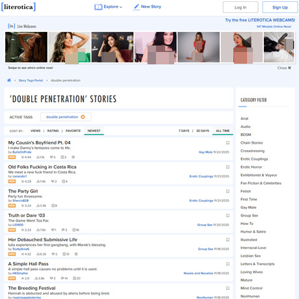
Task: Bookmark The Party Girl story
Action: coord(227,191)
